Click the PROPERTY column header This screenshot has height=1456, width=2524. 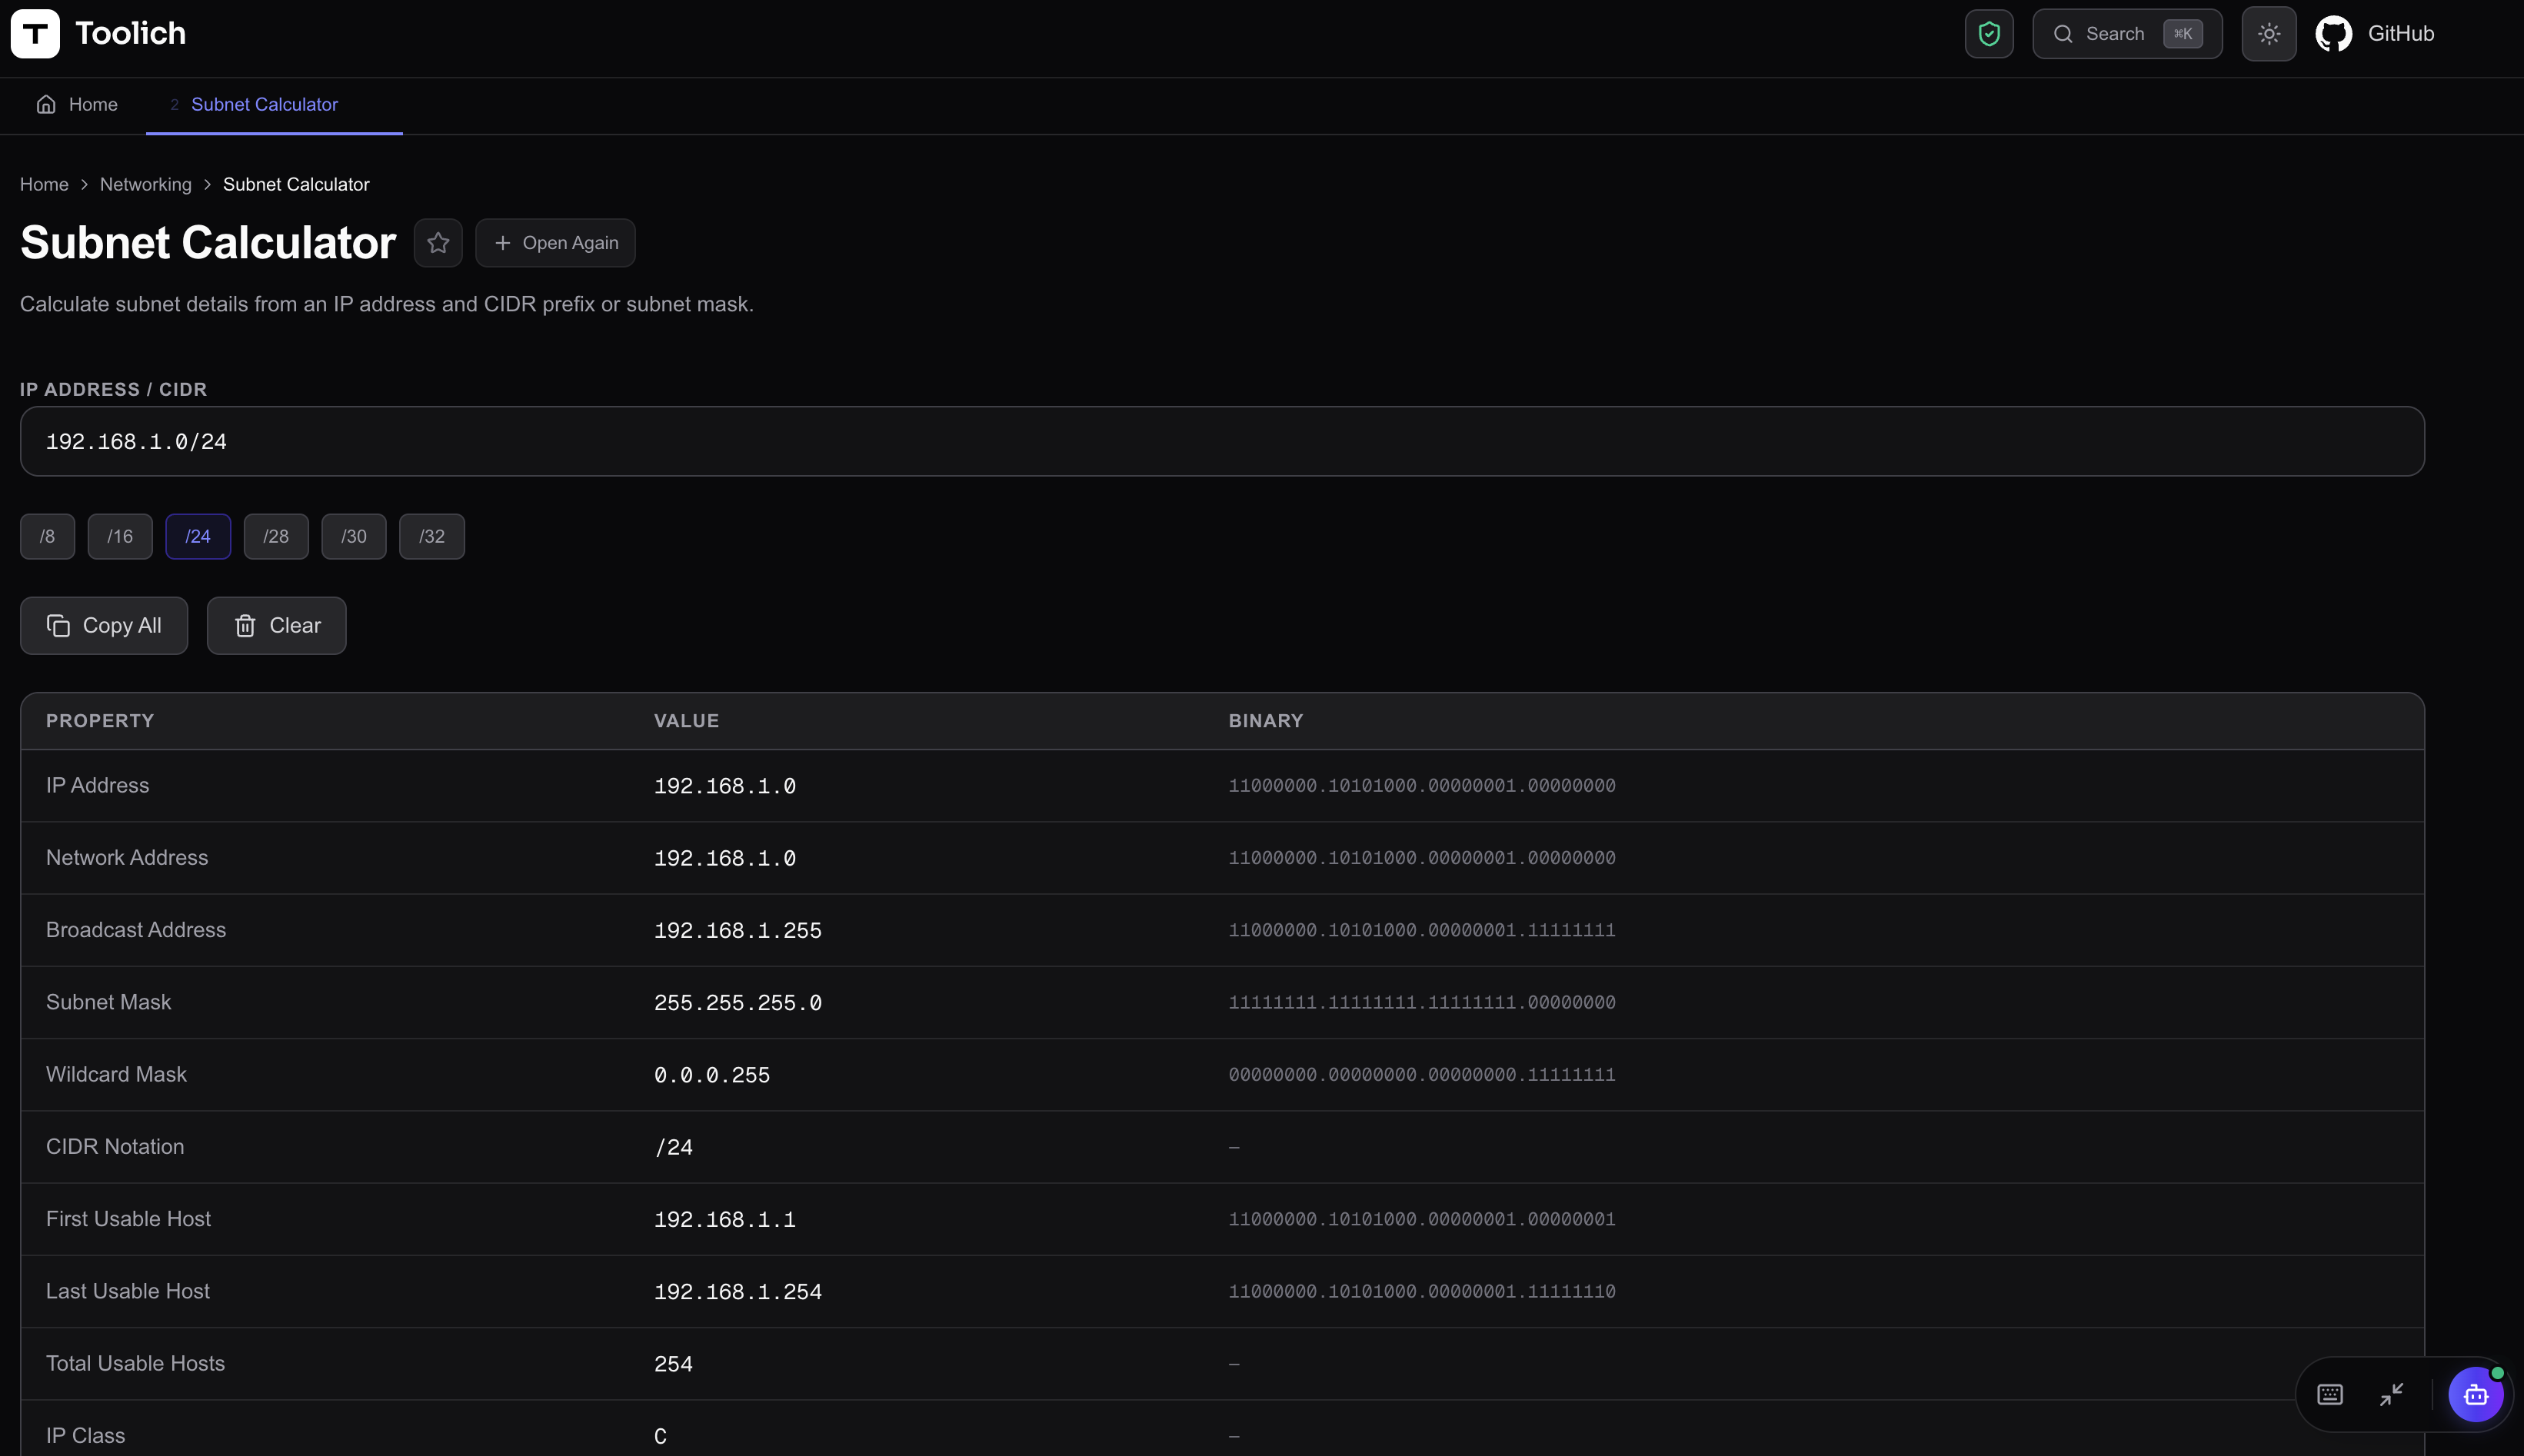100,721
